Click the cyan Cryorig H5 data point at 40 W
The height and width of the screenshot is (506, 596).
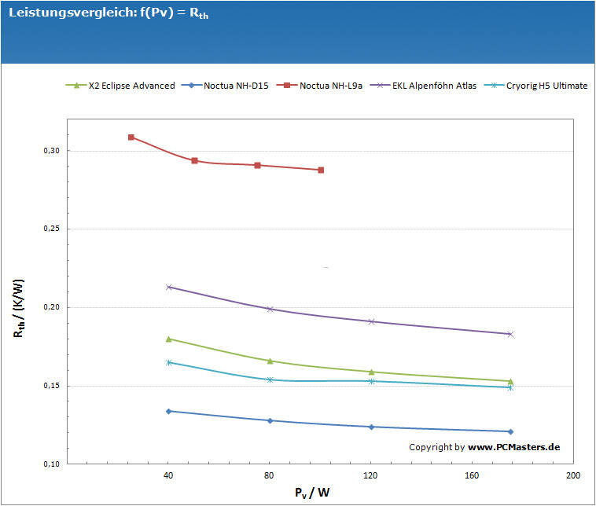pyautogui.click(x=169, y=363)
